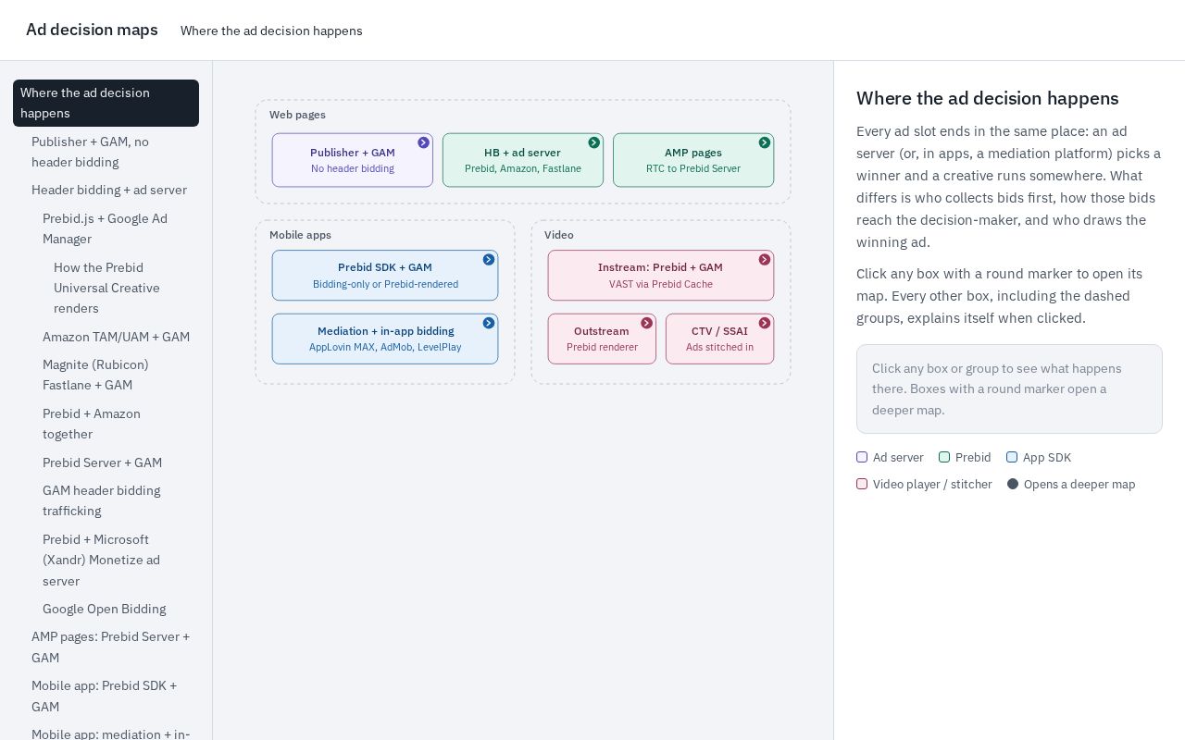Image resolution: width=1185 pixels, height=740 pixels.
Task: Click the Ad server legend swatch
Action: (x=862, y=457)
